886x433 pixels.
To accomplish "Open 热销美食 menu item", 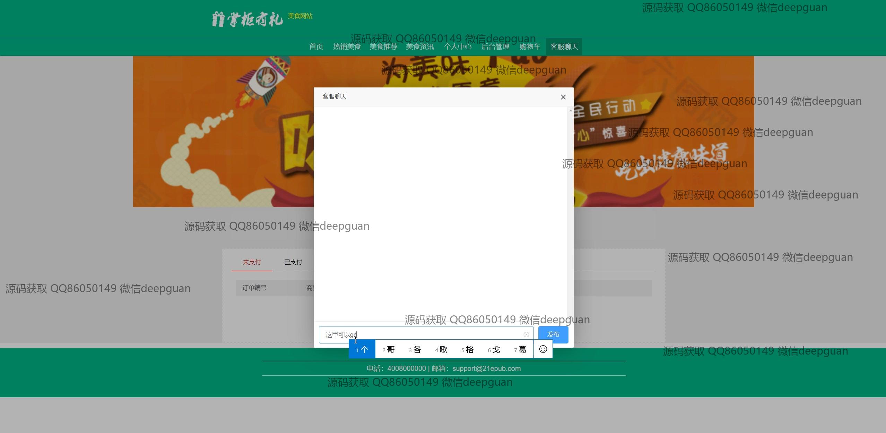I will [347, 46].
